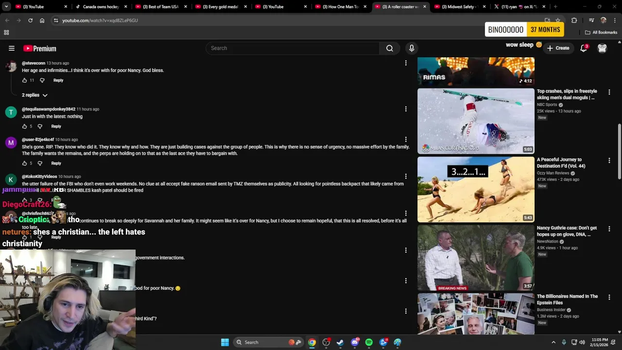
Task: Open the Windows Start menu
Action: click(225, 342)
